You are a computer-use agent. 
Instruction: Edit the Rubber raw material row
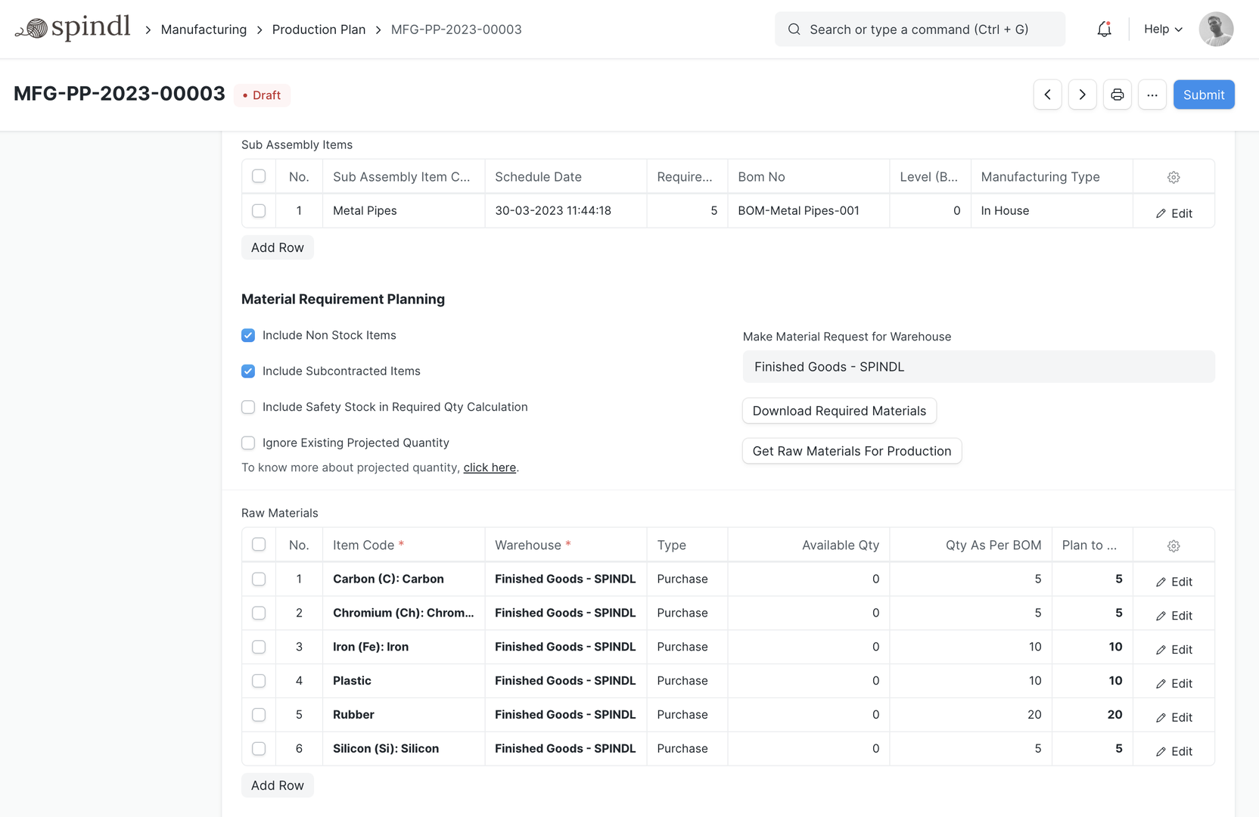[x=1174, y=718]
